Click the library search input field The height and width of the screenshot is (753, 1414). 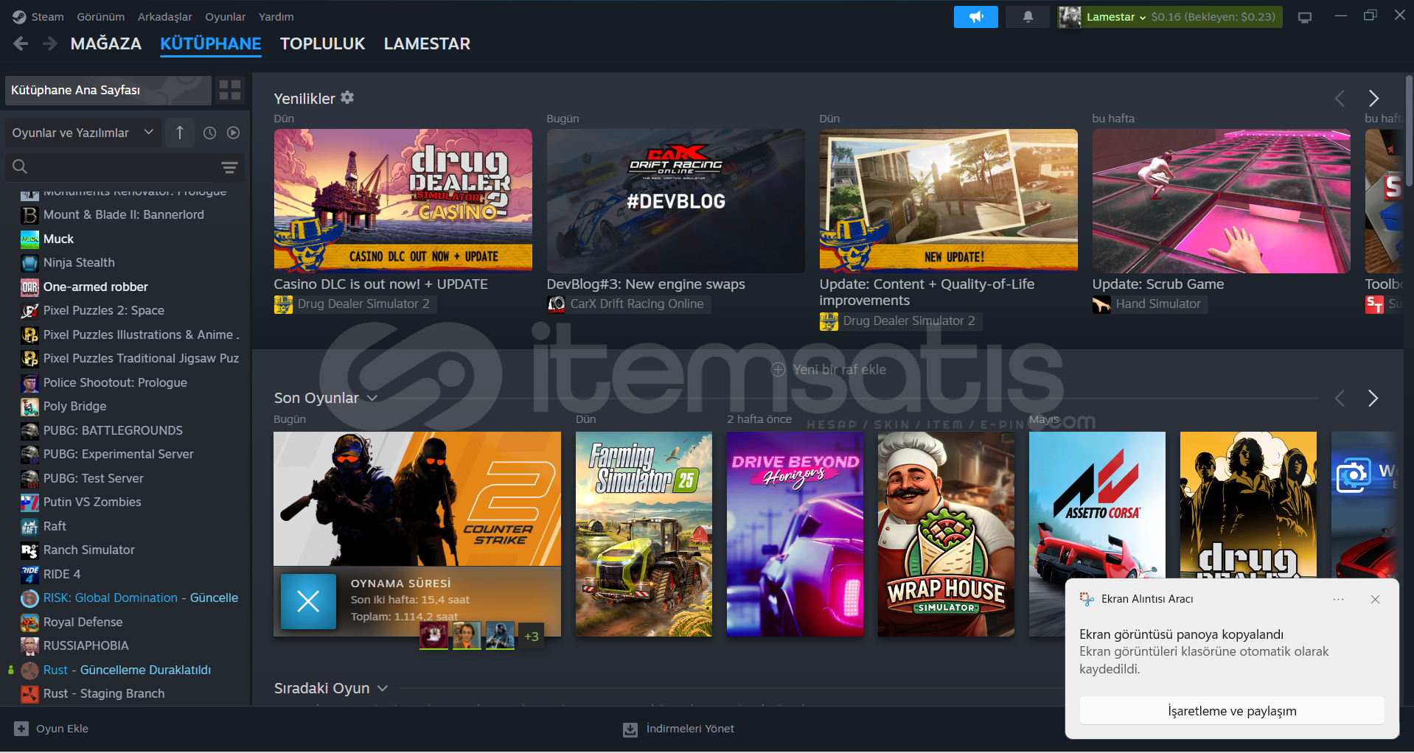pyautogui.click(x=124, y=167)
